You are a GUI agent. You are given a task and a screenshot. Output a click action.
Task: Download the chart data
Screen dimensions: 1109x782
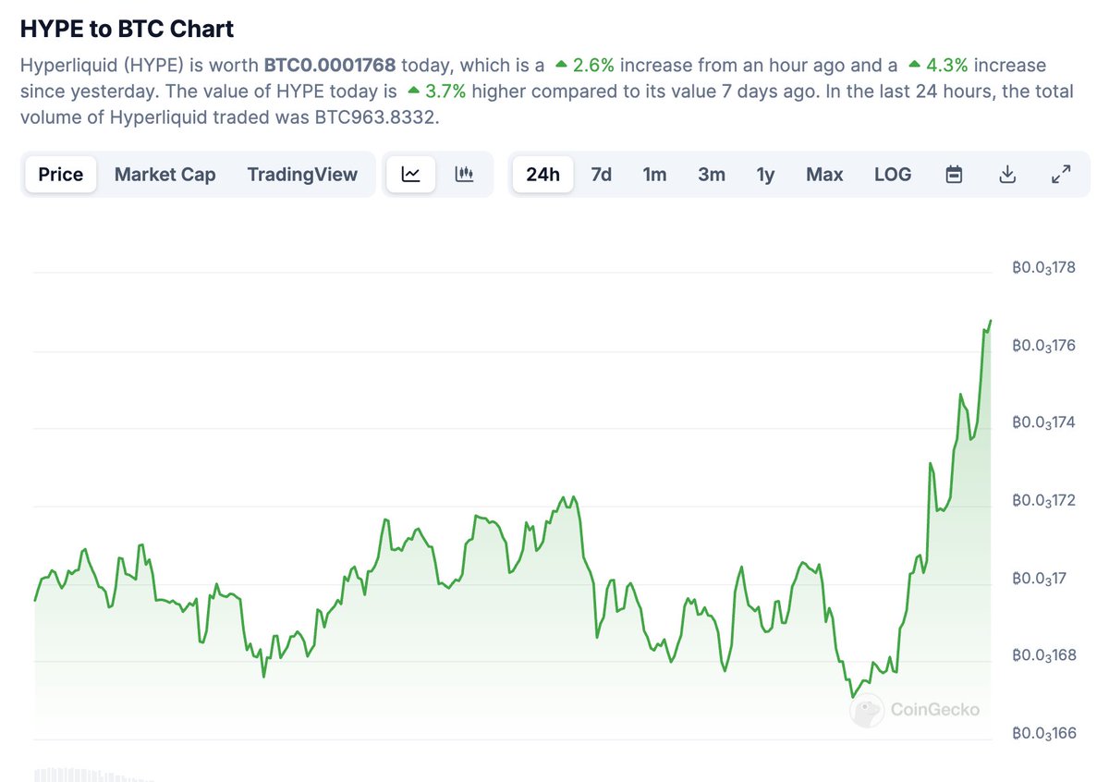click(1008, 174)
